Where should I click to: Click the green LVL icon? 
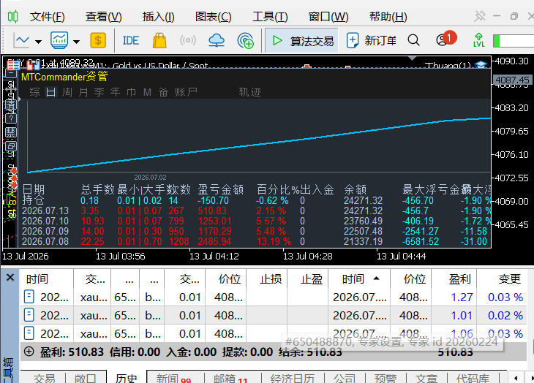[479, 40]
